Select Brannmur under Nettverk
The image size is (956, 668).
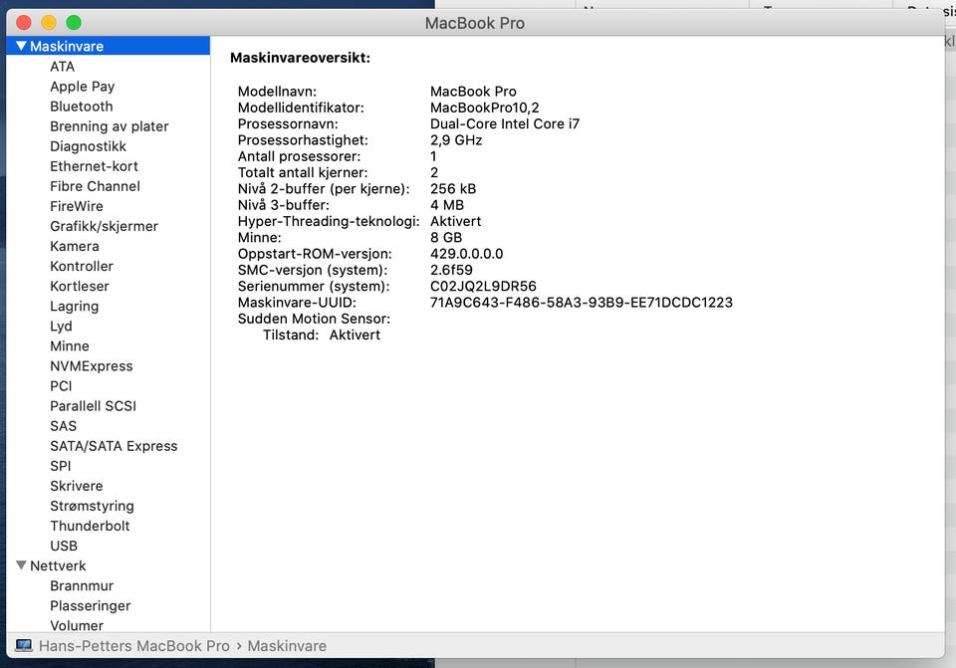click(82, 585)
